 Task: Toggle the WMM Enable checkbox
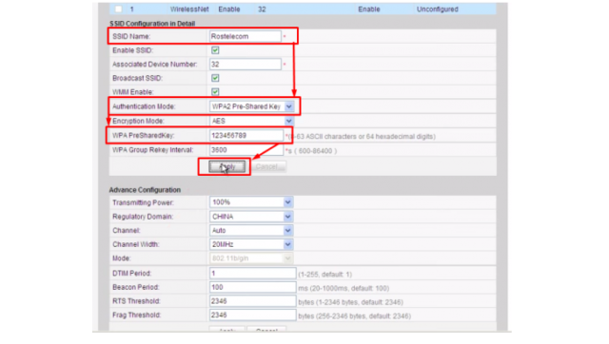pyautogui.click(x=215, y=92)
